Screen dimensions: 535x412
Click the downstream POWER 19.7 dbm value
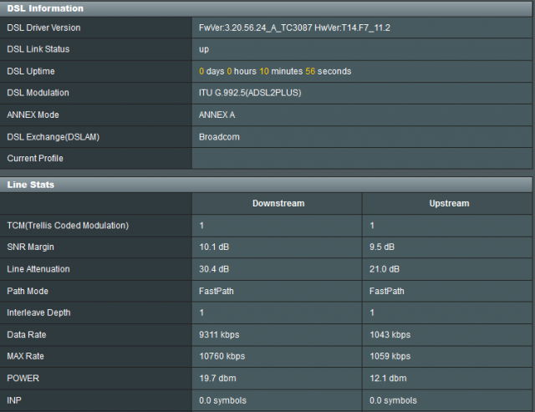[219, 379]
